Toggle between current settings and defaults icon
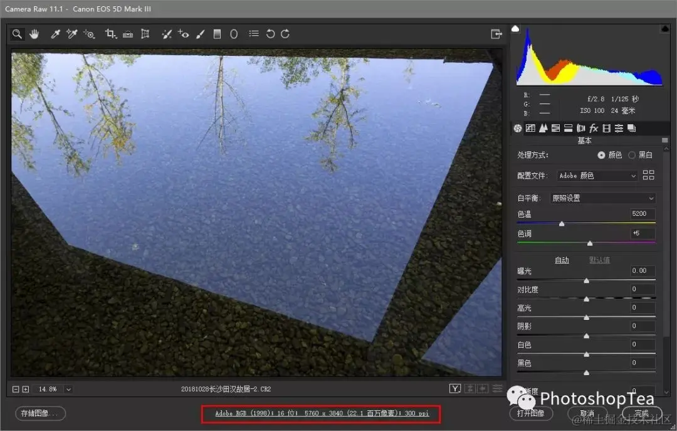677x431 pixels. (497, 388)
